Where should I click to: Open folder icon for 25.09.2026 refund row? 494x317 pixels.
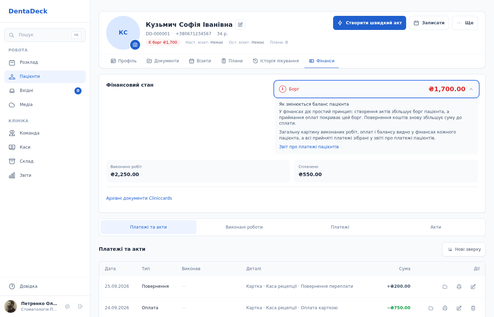(445, 287)
